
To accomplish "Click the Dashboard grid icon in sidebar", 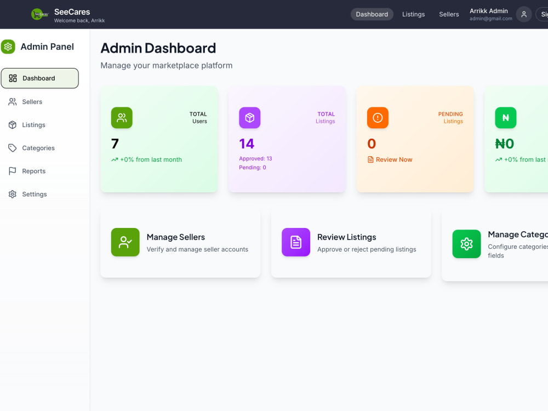I will 13,78.
